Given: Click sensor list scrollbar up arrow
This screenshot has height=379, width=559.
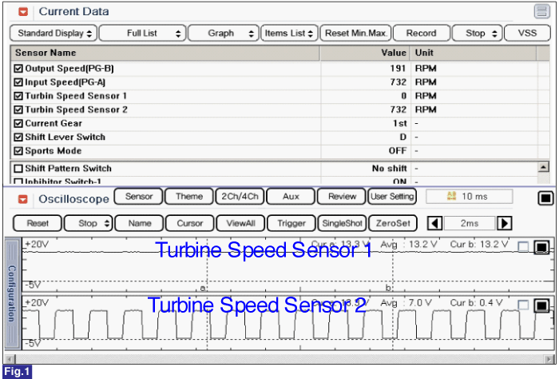Looking at the screenshot, I should 543,166.
